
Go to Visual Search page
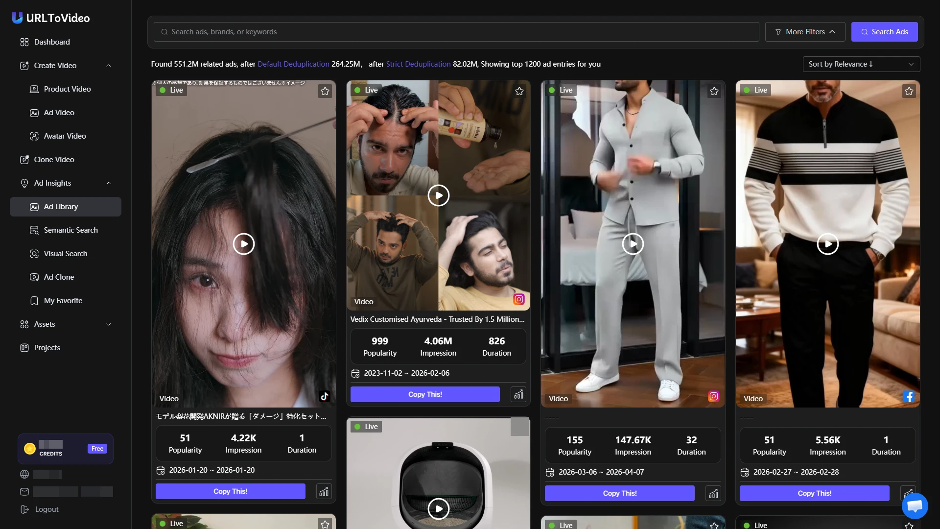(65, 254)
